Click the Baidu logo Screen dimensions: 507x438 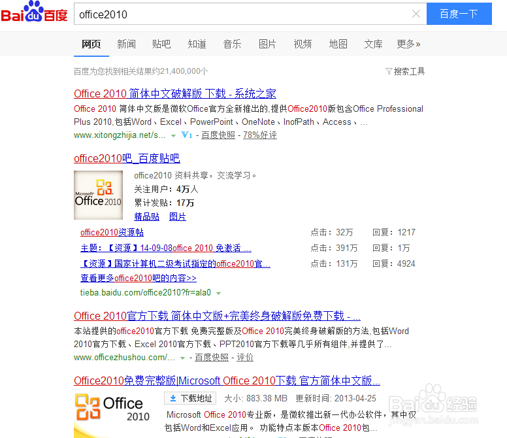click(x=34, y=12)
